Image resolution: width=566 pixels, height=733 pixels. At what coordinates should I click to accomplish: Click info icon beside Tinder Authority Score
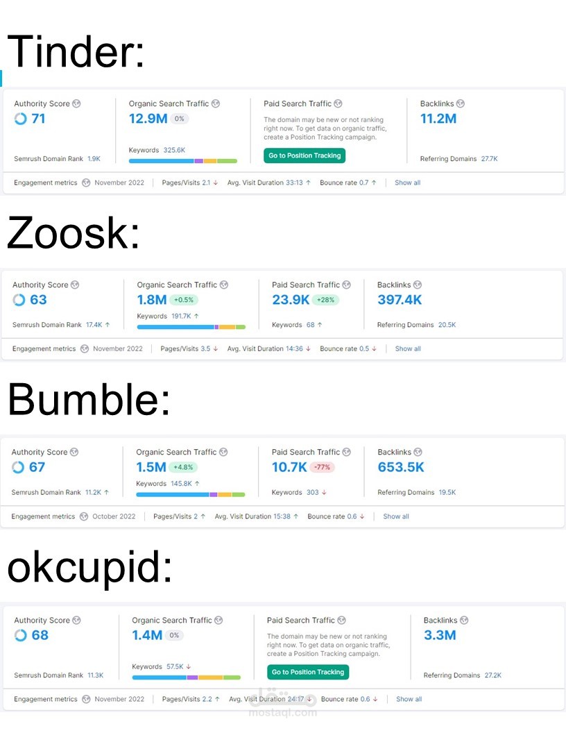point(76,103)
